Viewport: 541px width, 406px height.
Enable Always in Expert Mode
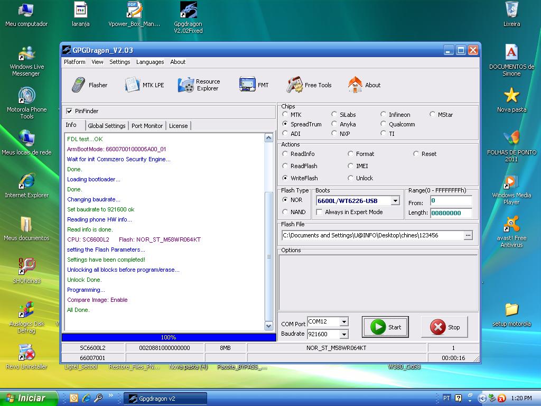click(319, 212)
